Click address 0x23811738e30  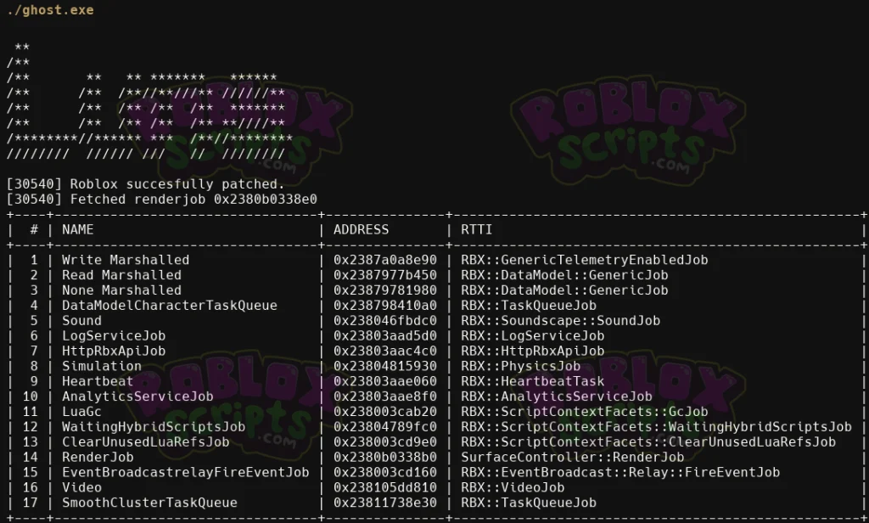(x=384, y=503)
